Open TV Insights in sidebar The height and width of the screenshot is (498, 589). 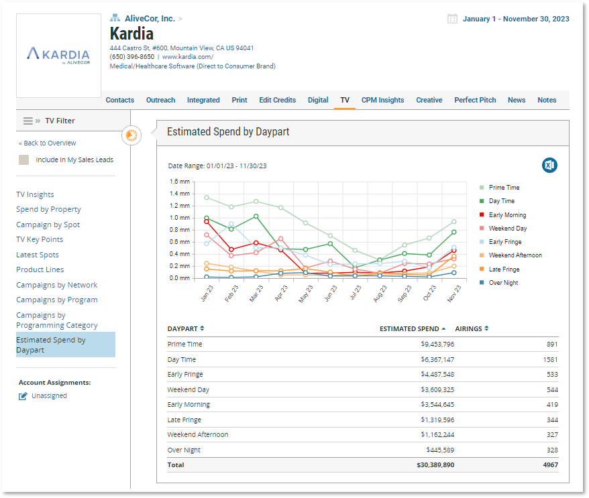(x=35, y=194)
